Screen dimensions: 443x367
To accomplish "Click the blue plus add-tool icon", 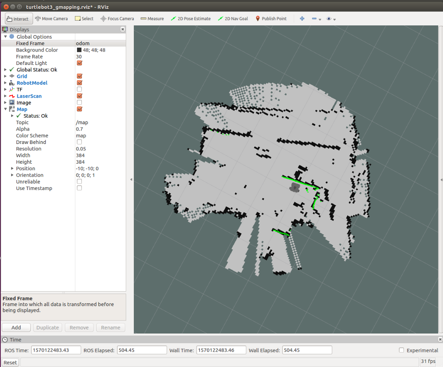I will [x=302, y=19].
